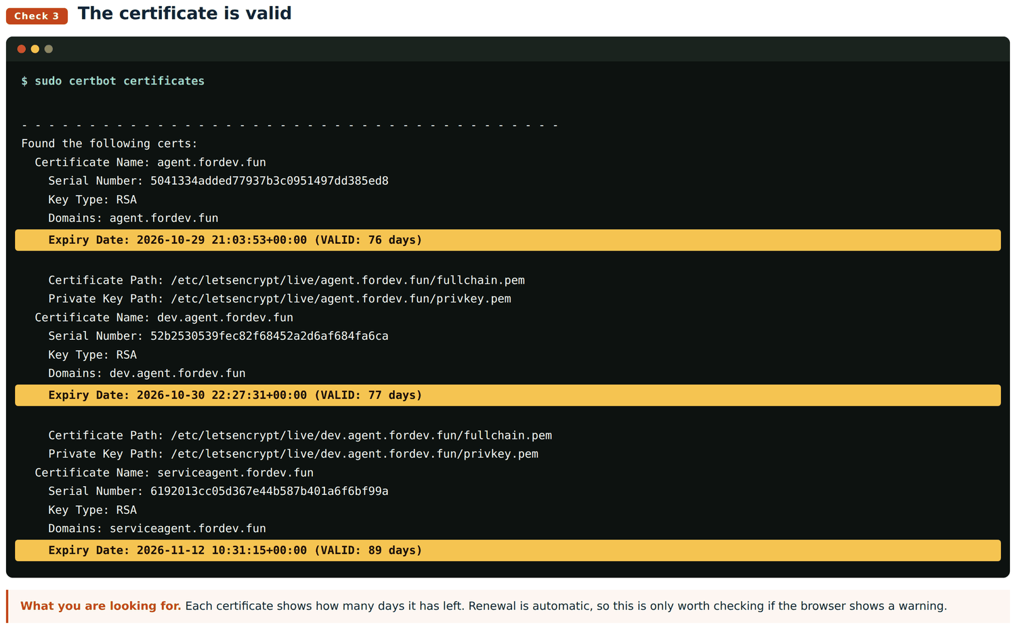Viewport: 1016px width, 629px height.
Task: Click the highlighted expiry line showing 89 days
Action: 508,550
